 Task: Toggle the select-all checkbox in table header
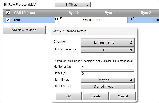[x=8, y=13]
